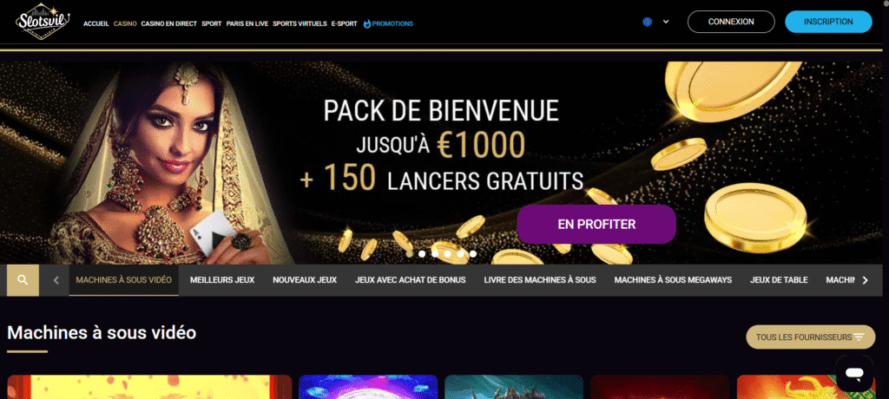Open the first game thumbnail
Screen dimensions: 889x399
coord(149,387)
